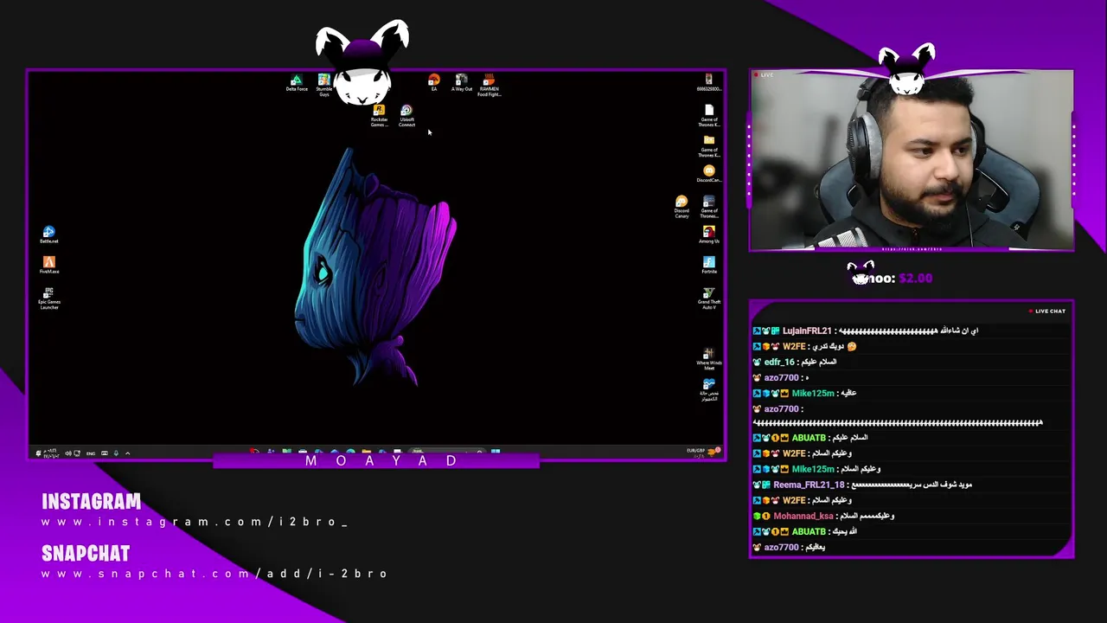
Task: Select the numbered file icon at desktop top-right corner
Action: click(709, 83)
